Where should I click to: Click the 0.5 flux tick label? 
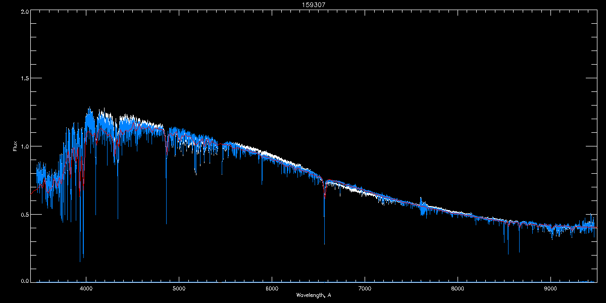(x=24, y=214)
